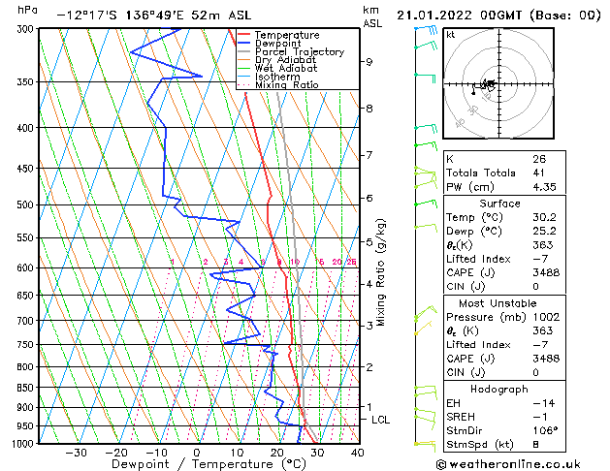Click the grey Parcel Trajectory line sample in legend
The height and width of the screenshot is (471, 610).
pos(243,51)
